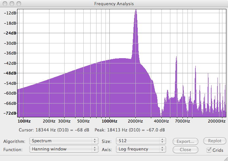Click the -72dB axis label
Viewport: 228px width, 161px height.
click(10, 113)
